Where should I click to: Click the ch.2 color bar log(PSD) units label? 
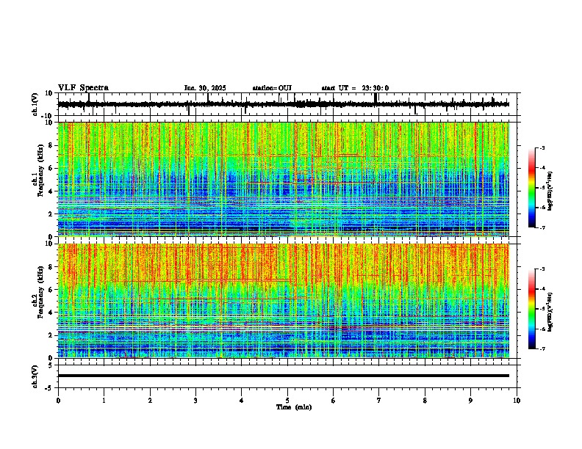point(550,312)
